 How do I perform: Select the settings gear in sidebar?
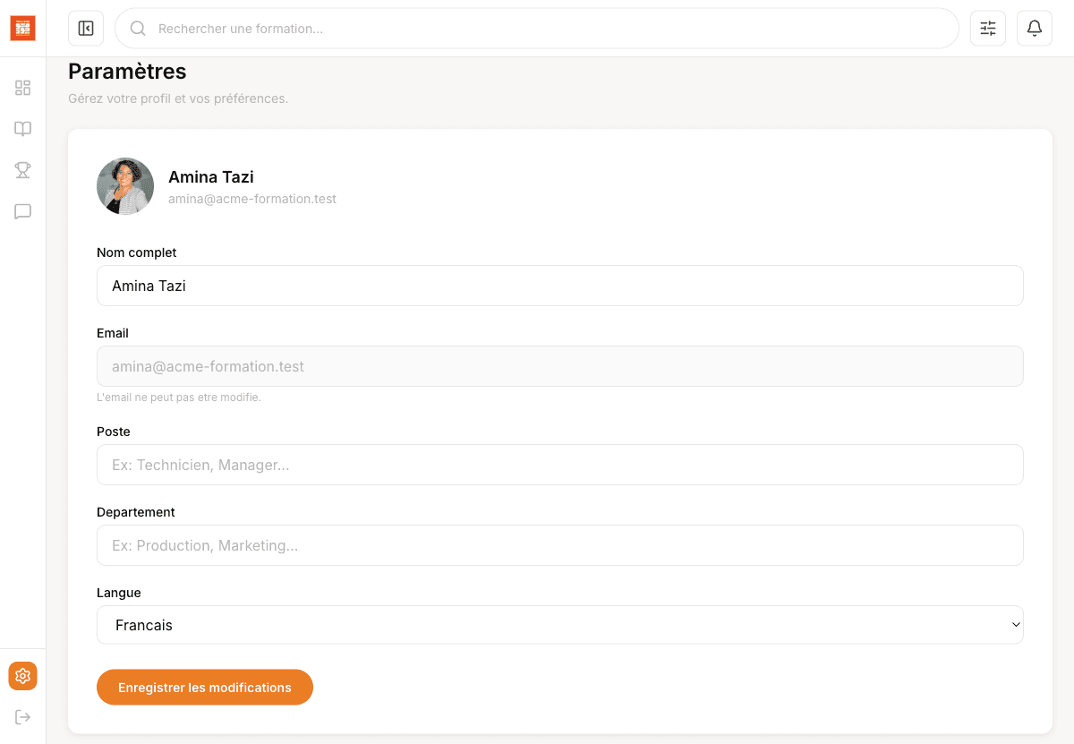pos(23,676)
